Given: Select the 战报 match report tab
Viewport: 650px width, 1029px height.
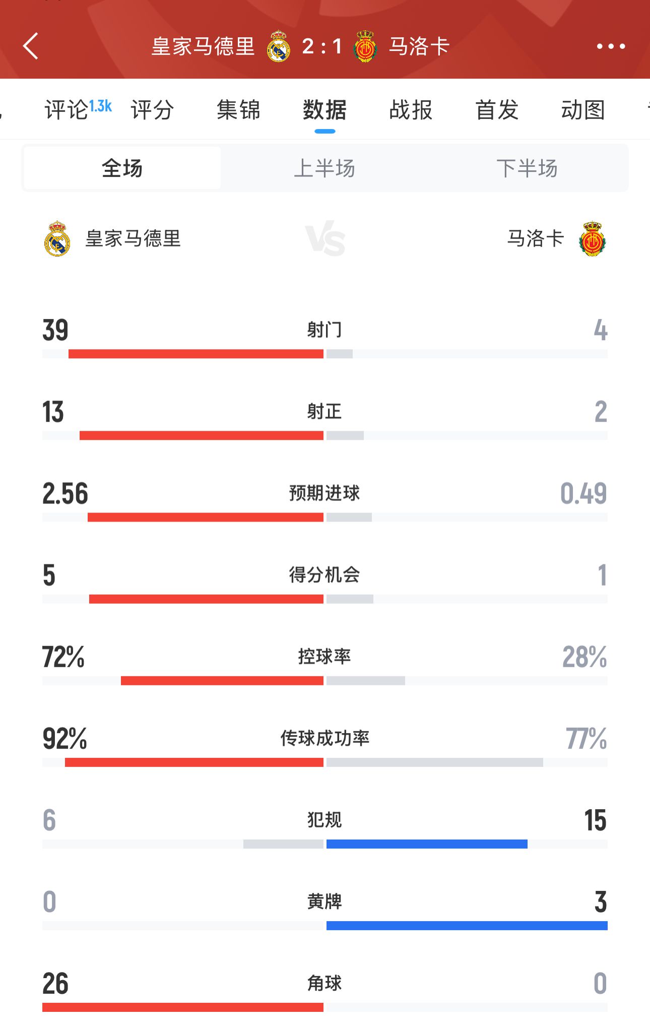Looking at the screenshot, I should click(411, 110).
